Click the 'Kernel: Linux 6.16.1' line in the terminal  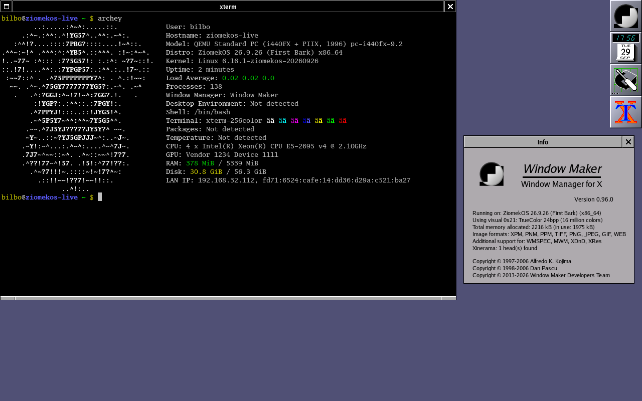pyautogui.click(x=242, y=61)
